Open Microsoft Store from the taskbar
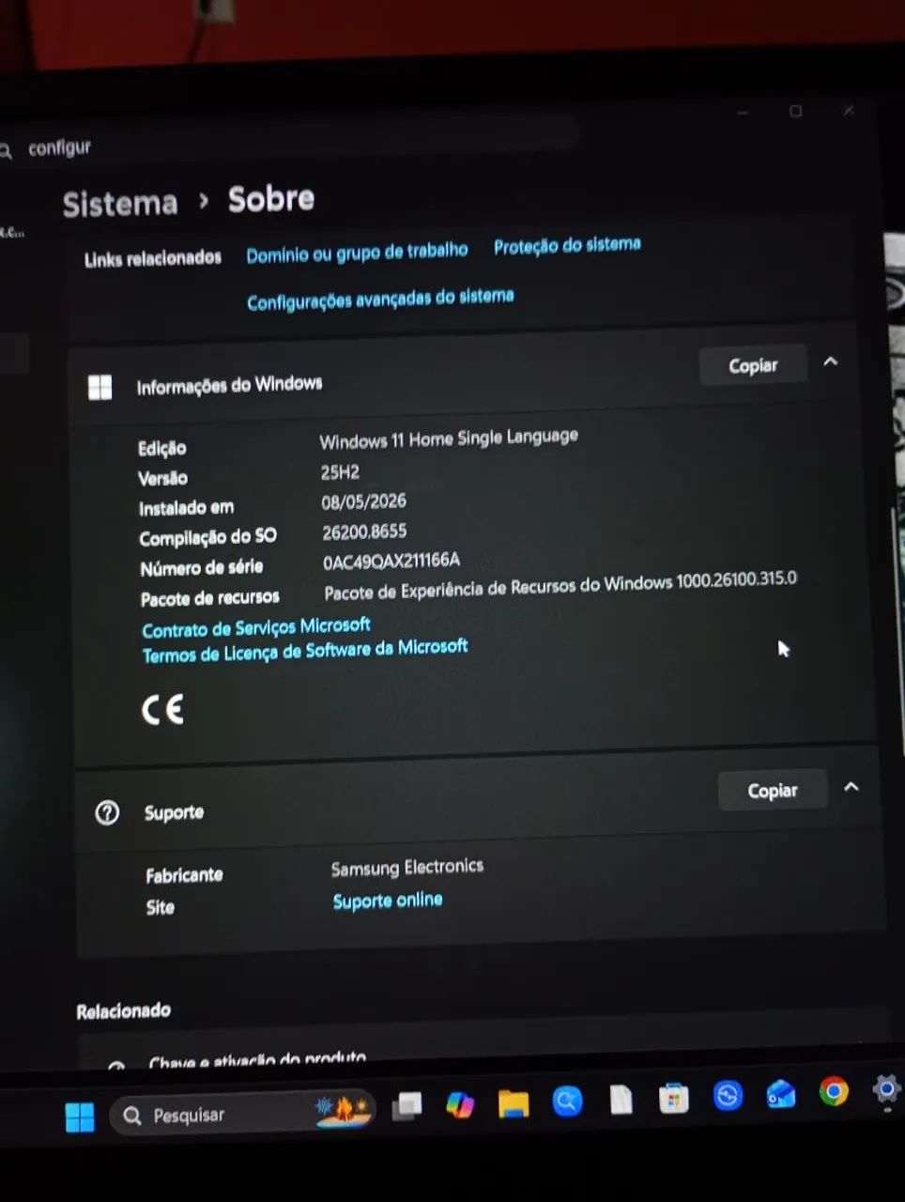 tap(674, 1099)
